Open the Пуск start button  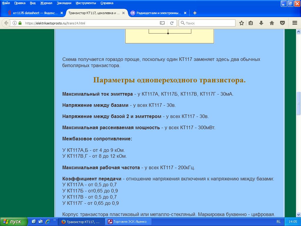click(x=14, y=222)
